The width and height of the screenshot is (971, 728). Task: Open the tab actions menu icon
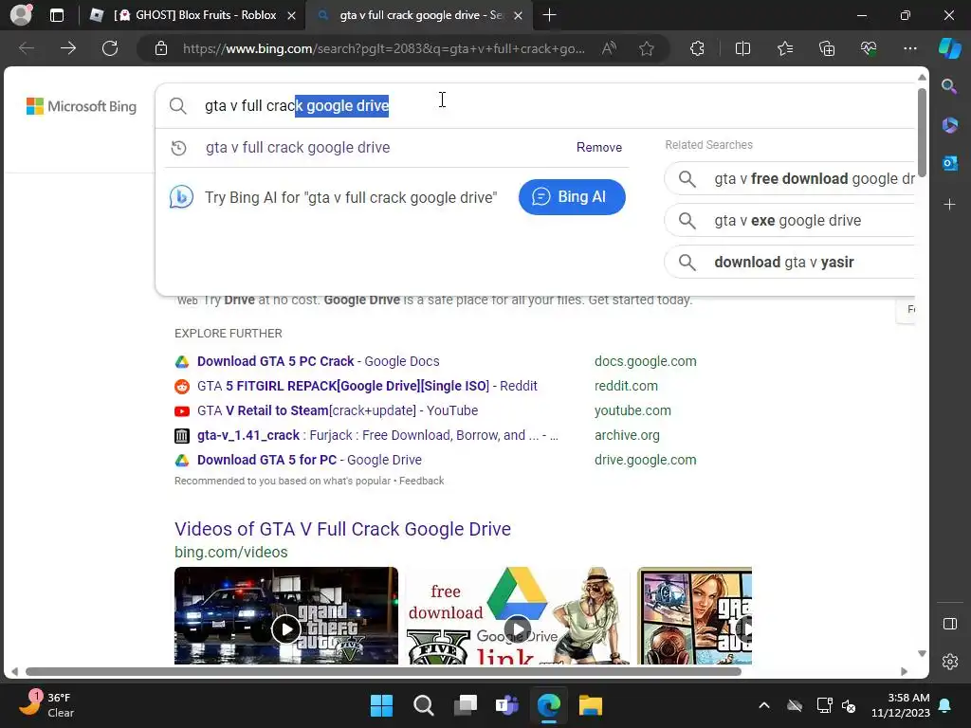tap(57, 15)
